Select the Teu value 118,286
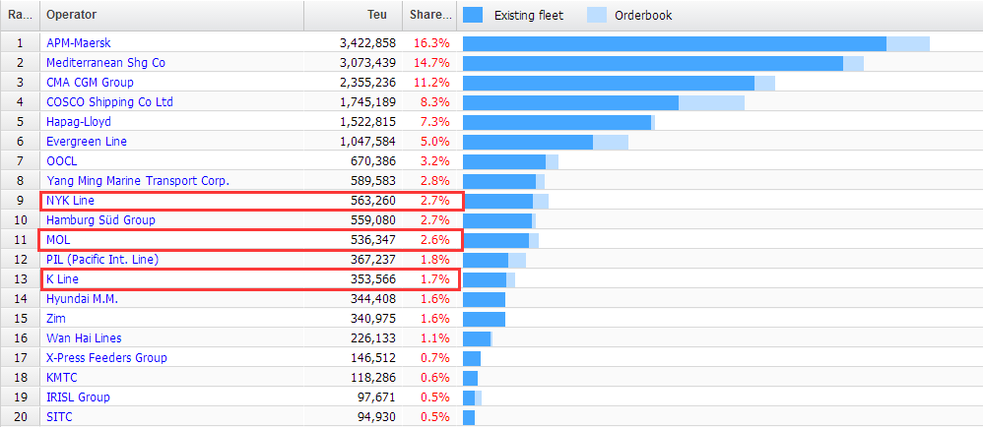The image size is (983, 427). click(x=373, y=378)
